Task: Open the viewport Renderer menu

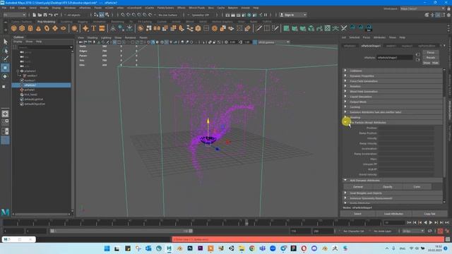Action: point(130,37)
